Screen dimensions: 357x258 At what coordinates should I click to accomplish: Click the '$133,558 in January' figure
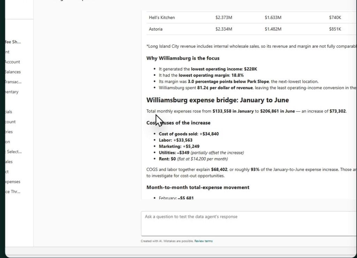233,111
